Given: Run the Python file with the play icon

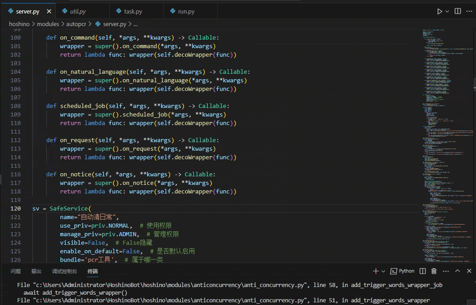Looking at the screenshot, I should pos(439,11).
